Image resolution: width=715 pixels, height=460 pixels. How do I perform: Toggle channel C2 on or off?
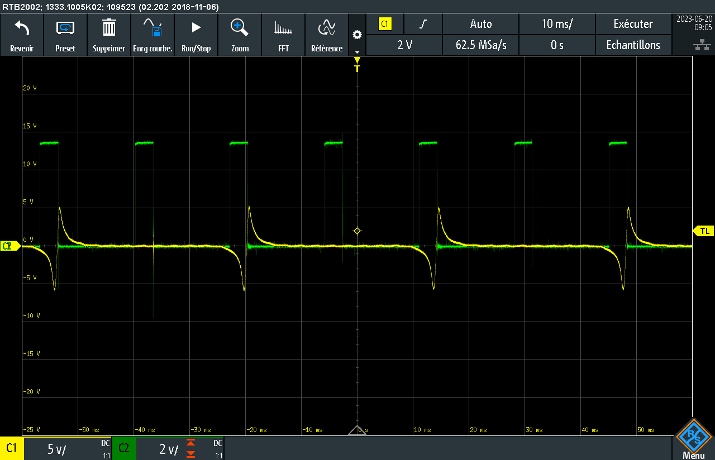pos(123,448)
